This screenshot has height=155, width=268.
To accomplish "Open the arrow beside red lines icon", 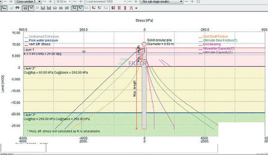I will point(136,8).
